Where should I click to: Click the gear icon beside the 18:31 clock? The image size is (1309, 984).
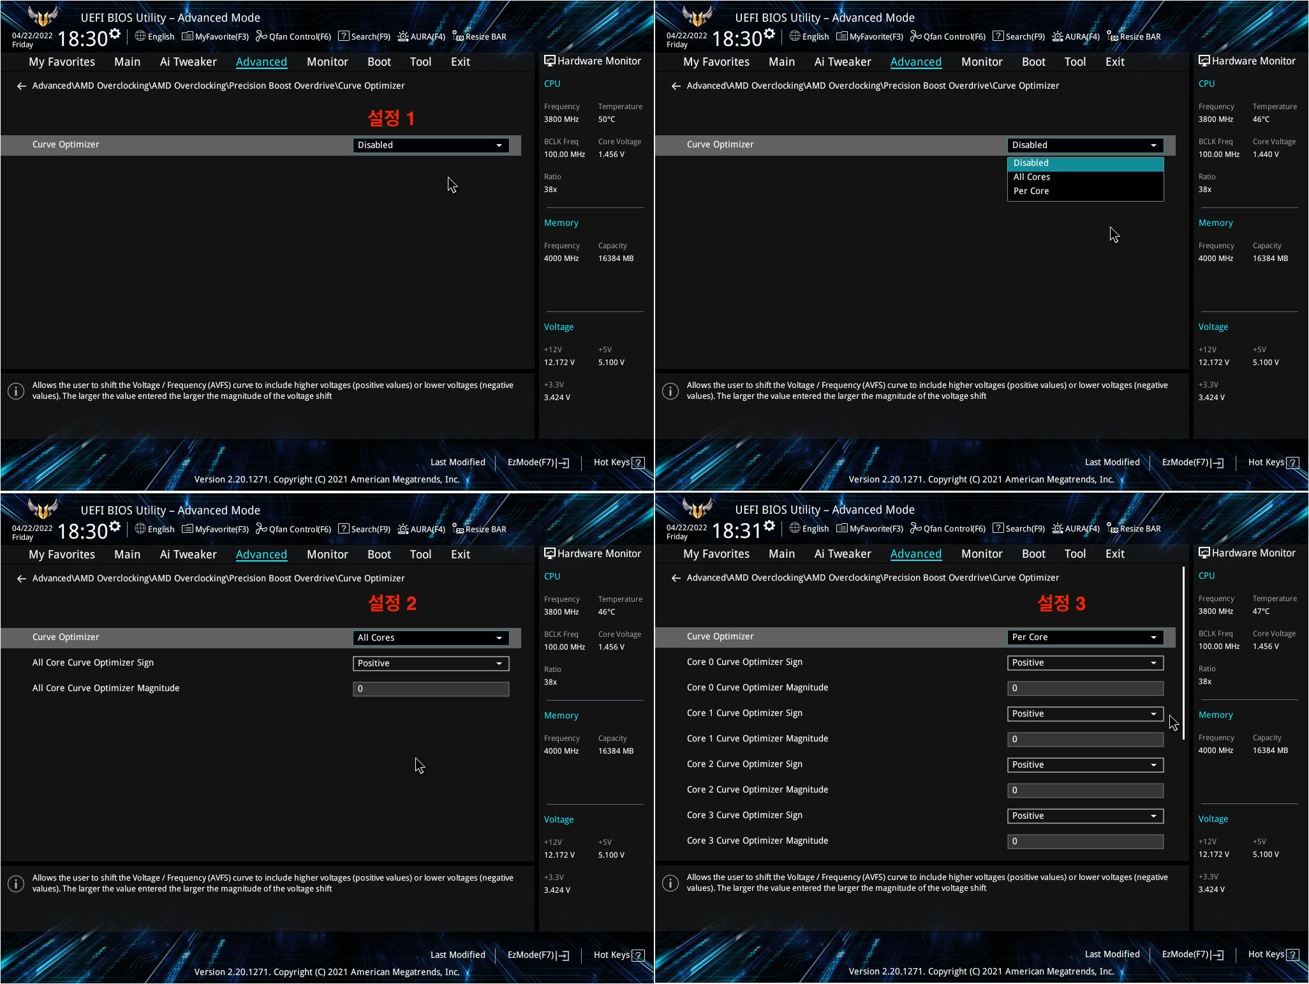(769, 525)
